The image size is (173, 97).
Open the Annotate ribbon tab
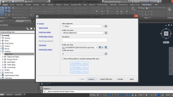20,5
